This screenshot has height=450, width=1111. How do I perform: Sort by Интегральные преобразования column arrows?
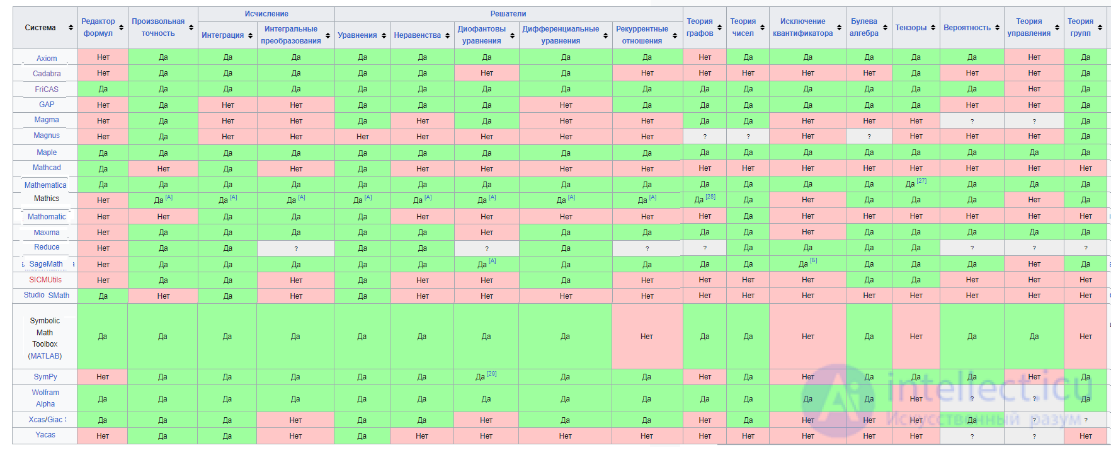click(x=328, y=35)
